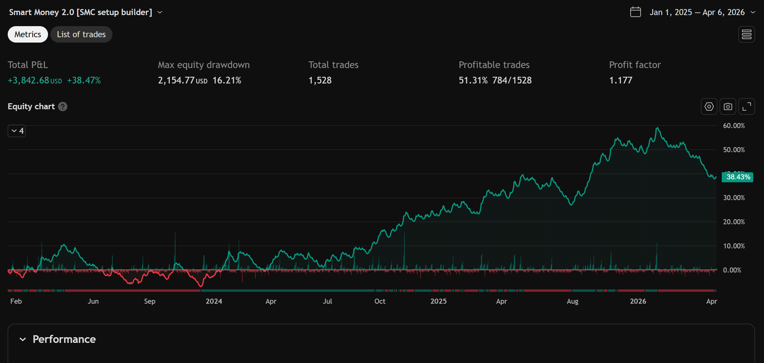This screenshot has height=363, width=764.
Task: Click the Jan 1, 2025 – Apr 6, 2026 range
Action: pos(697,12)
